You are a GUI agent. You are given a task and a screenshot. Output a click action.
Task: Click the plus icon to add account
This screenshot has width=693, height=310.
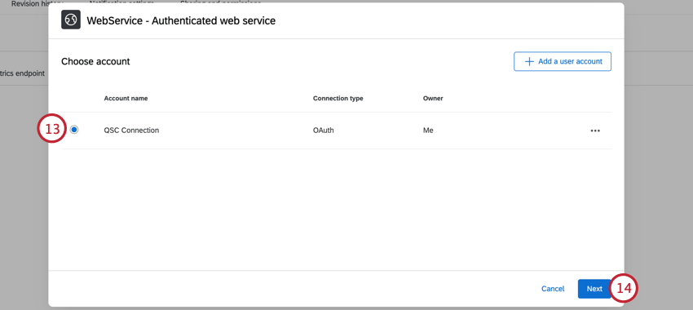pyautogui.click(x=528, y=61)
